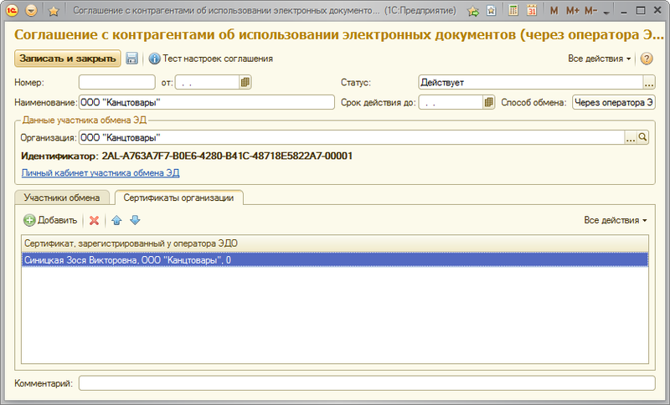Image resolution: width=670 pixels, height=405 pixels.
Task: Open Организация selection ellipsis button
Action: (x=631, y=137)
